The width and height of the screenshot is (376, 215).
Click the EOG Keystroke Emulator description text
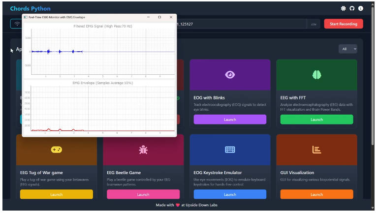(229, 182)
